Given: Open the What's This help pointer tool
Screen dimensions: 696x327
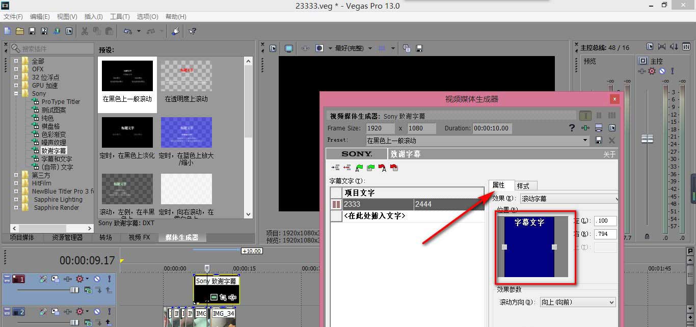Looking at the screenshot, I should 193,31.
